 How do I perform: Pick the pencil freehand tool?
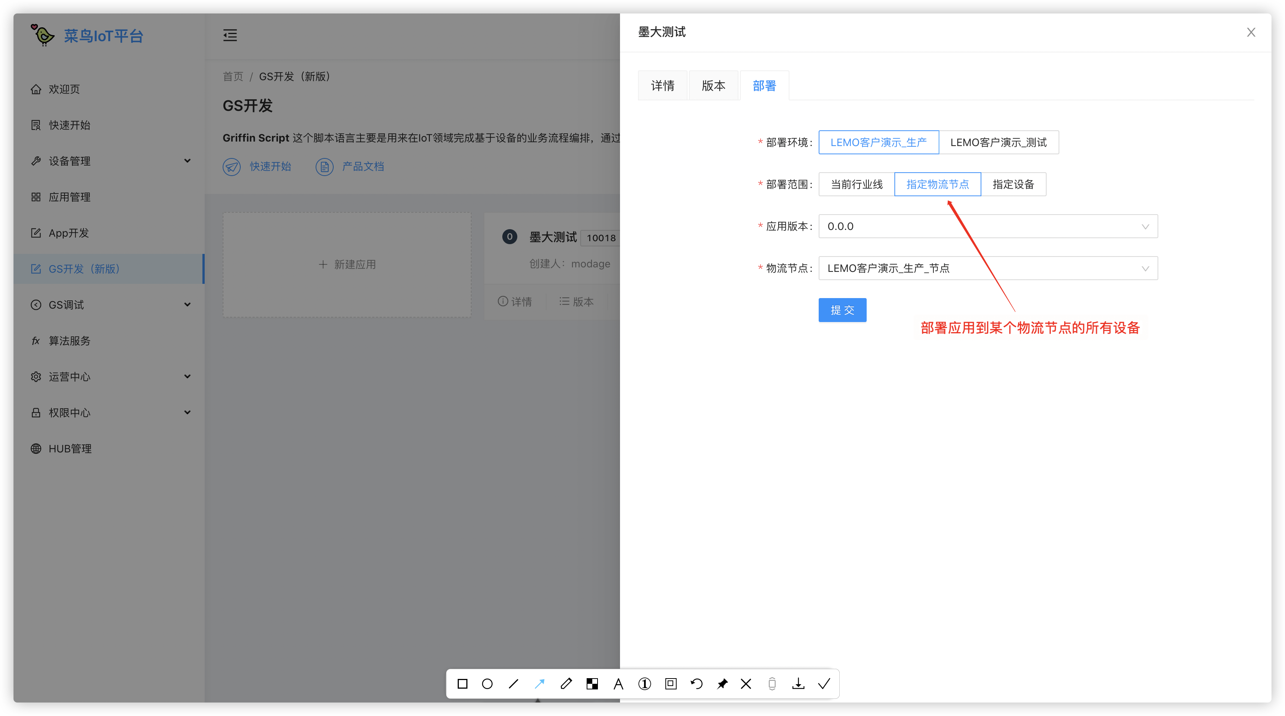tap(566, 684)
